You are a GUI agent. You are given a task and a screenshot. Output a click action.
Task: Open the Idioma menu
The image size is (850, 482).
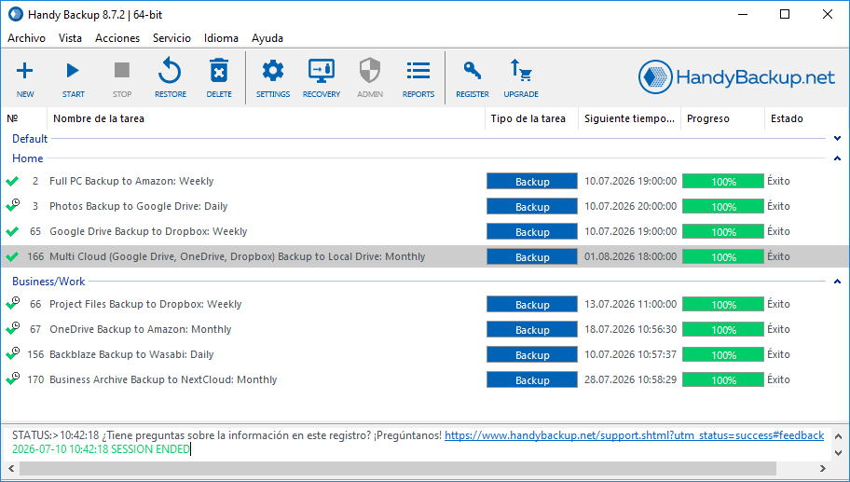tap(221, 38)
